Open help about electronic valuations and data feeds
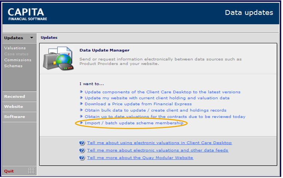This screenshot has height=178, width=283. click(158, 150)
